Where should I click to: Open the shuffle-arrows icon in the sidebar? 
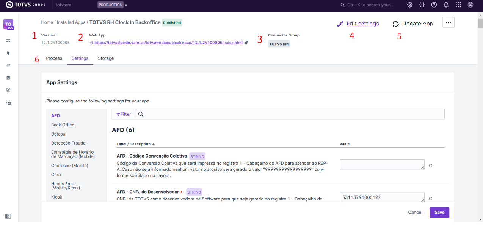tap(8, 40)
